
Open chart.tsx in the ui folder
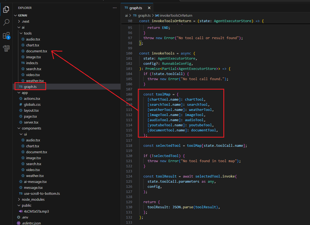[33, 146]
